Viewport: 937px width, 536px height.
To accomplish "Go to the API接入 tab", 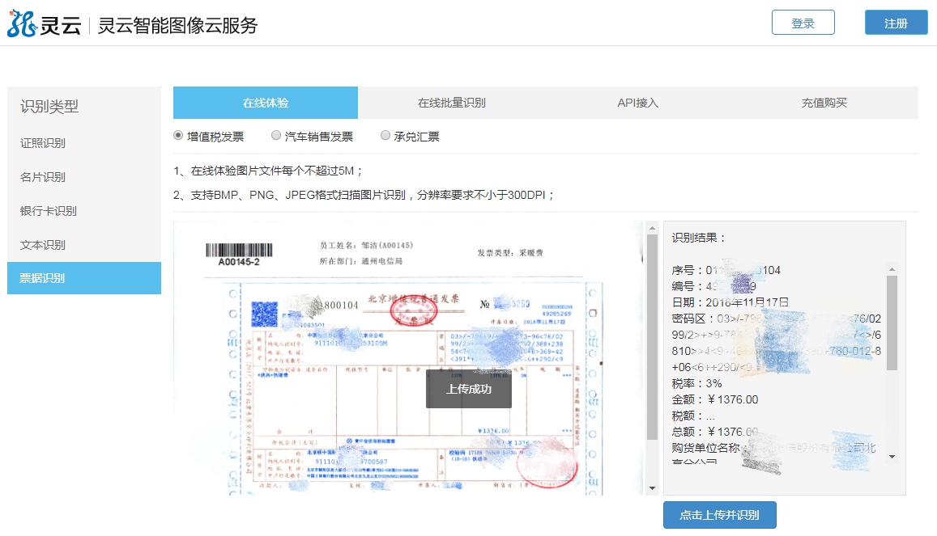I will click(638, 103).
